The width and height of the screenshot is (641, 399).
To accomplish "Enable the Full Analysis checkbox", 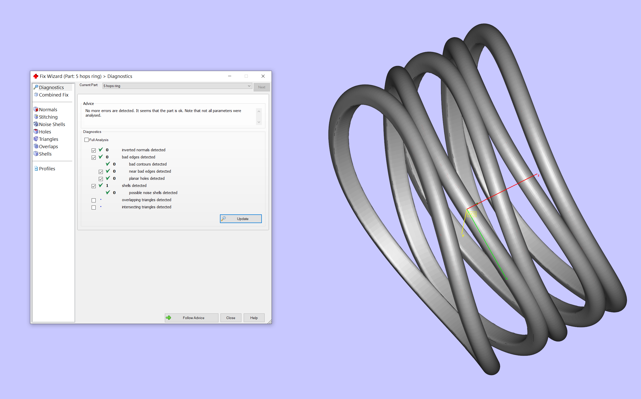I will click(x=87, y=140).
